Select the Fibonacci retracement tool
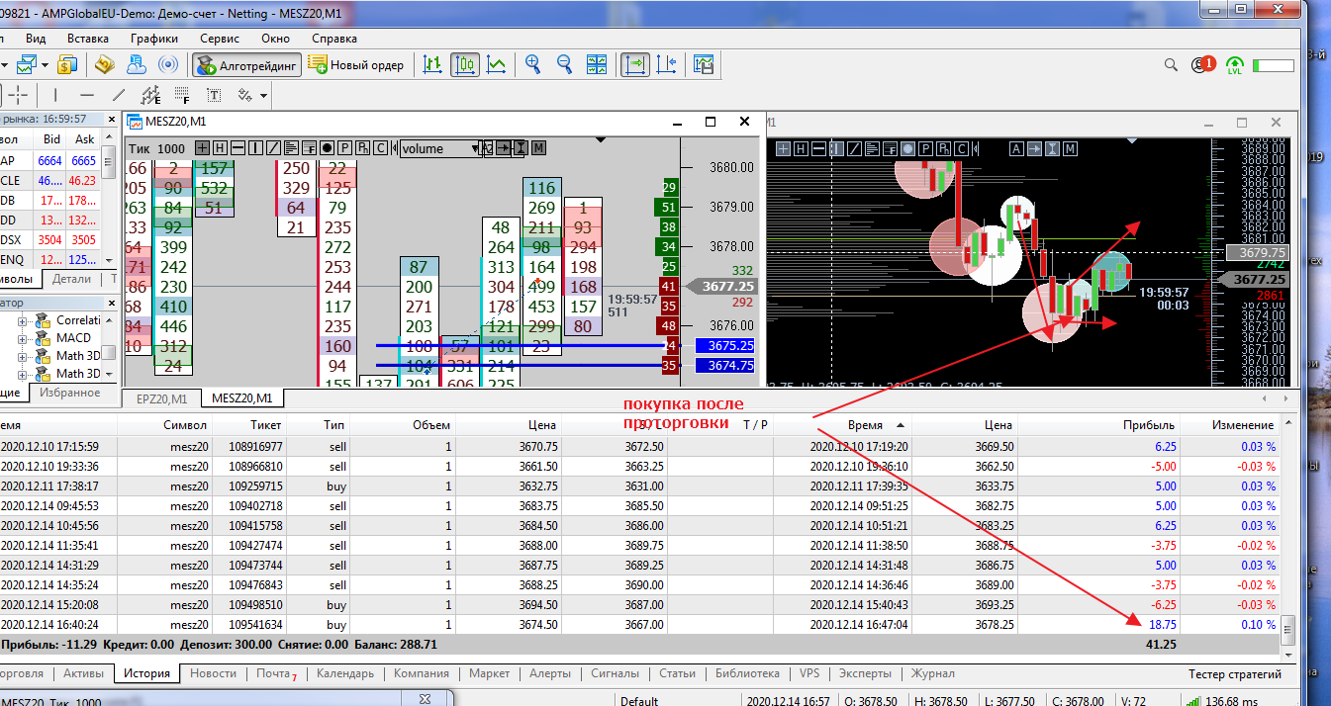Image resolution: width=1331 pixels, height=706 pixels. pos(182,95)
